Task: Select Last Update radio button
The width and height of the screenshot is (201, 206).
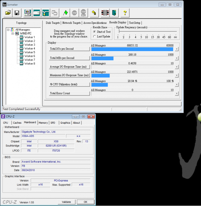Action: pyautogui.click(x=94, y=36)
